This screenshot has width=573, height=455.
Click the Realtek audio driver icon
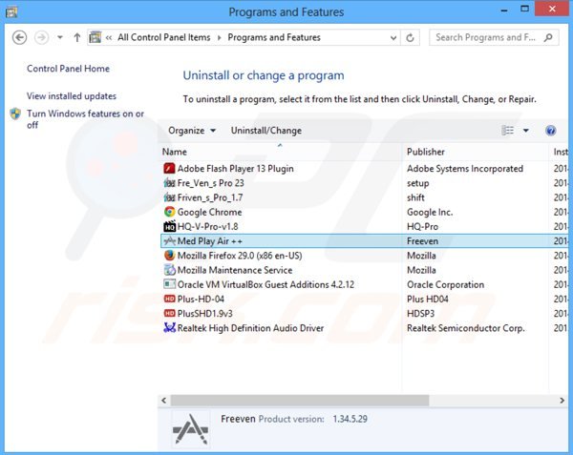169,328
